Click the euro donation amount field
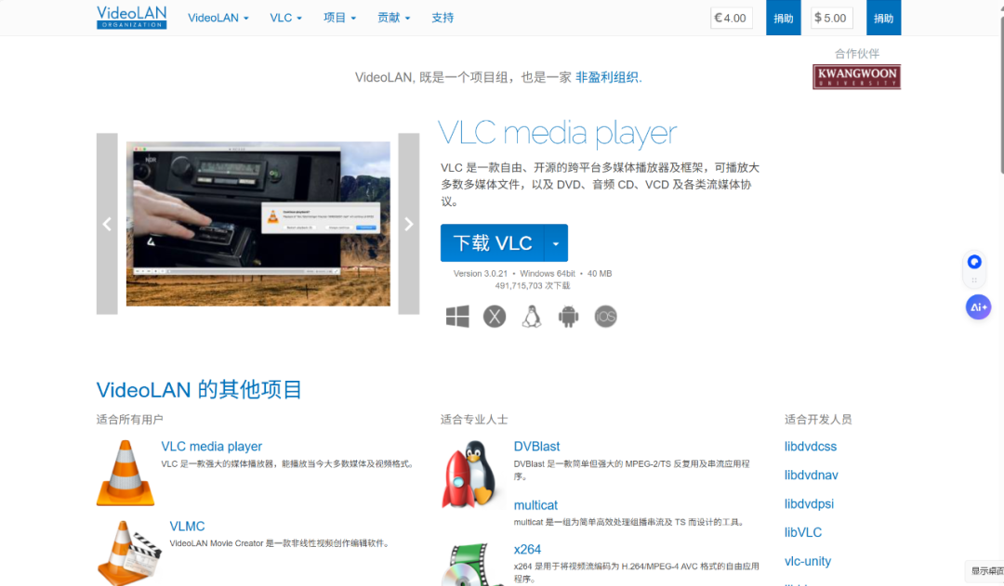Viewport: 1004px width, 586px height. point(732,18)
